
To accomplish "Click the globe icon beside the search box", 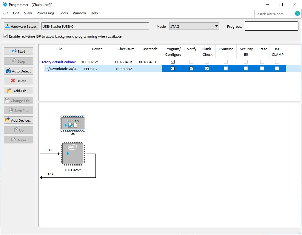I will [x=298, y=13].
